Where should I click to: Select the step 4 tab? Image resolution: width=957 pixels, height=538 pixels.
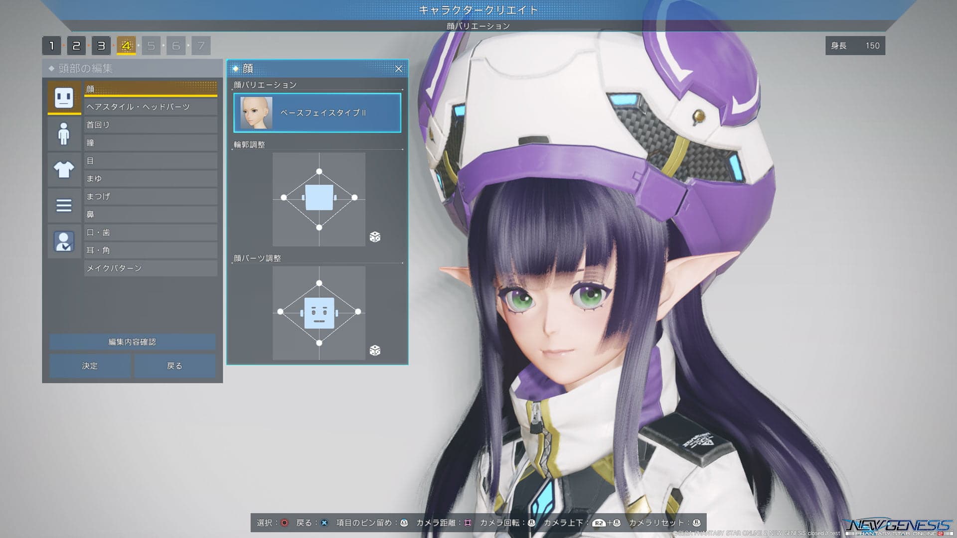[x=126, y=46]
